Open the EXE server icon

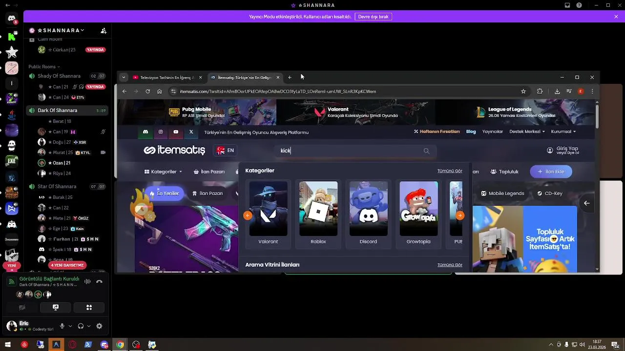[12, 161]
